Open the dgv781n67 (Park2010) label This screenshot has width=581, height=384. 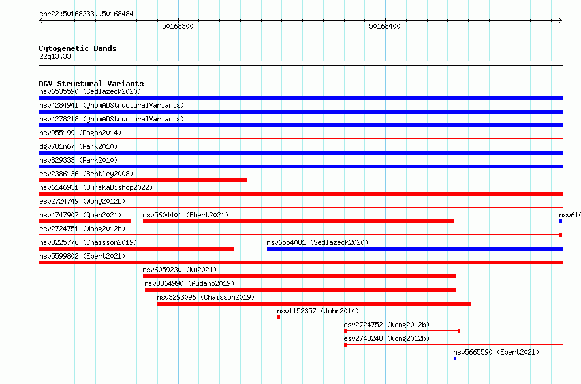pos(78,146)
